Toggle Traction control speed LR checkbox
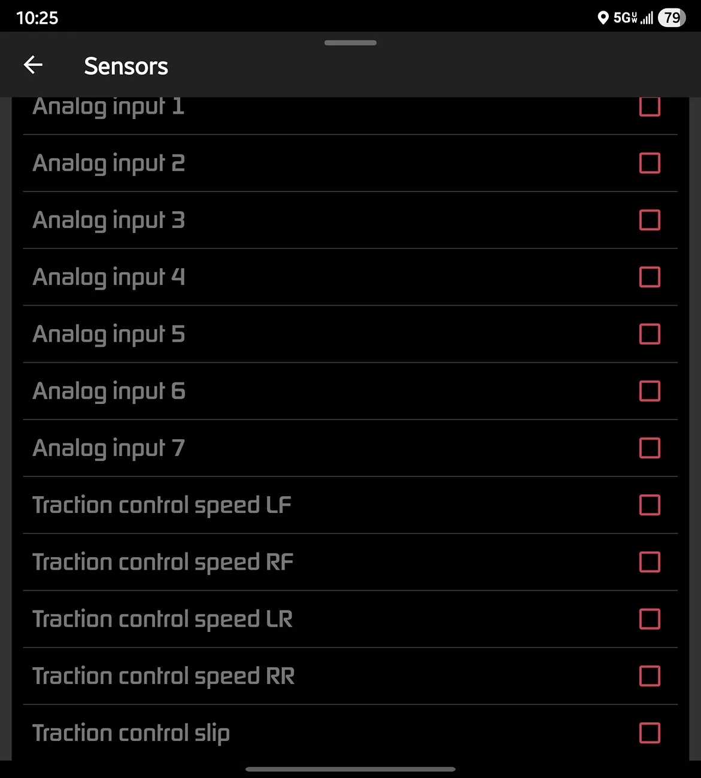 (x=650, y=619)
